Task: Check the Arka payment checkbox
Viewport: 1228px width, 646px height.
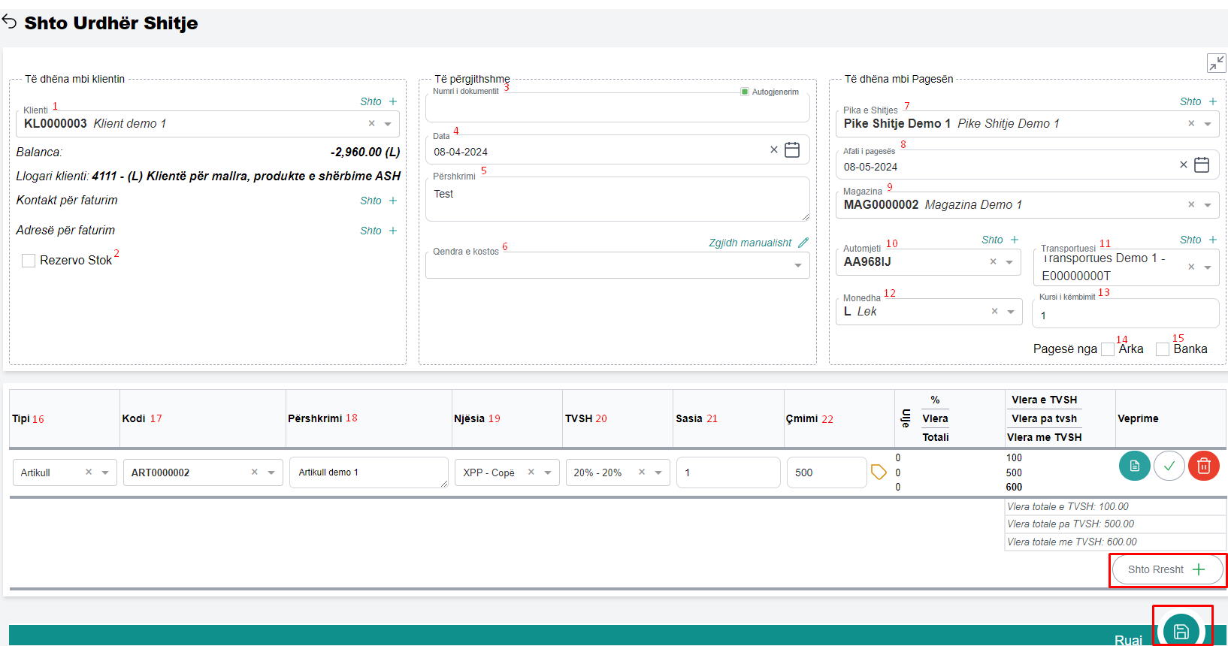Action: pyautogui.click(x=1108, y=349)
